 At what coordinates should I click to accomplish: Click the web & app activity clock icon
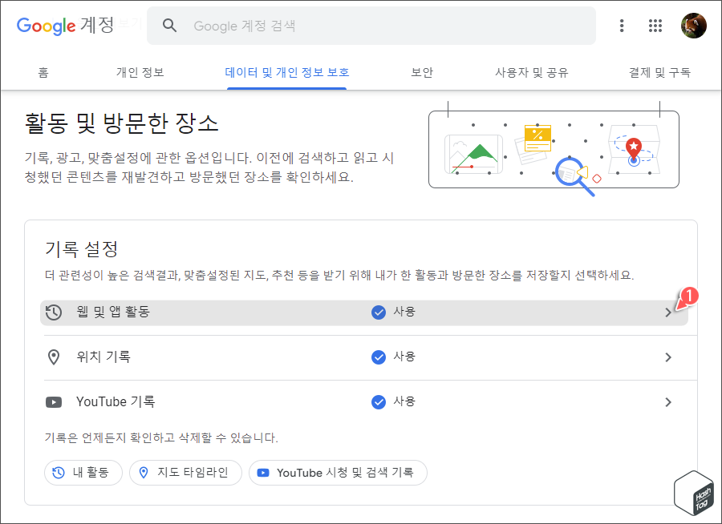coord(53,312)
